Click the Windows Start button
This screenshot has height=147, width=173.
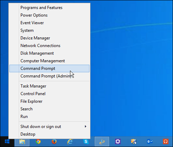[x=7, y=141]
